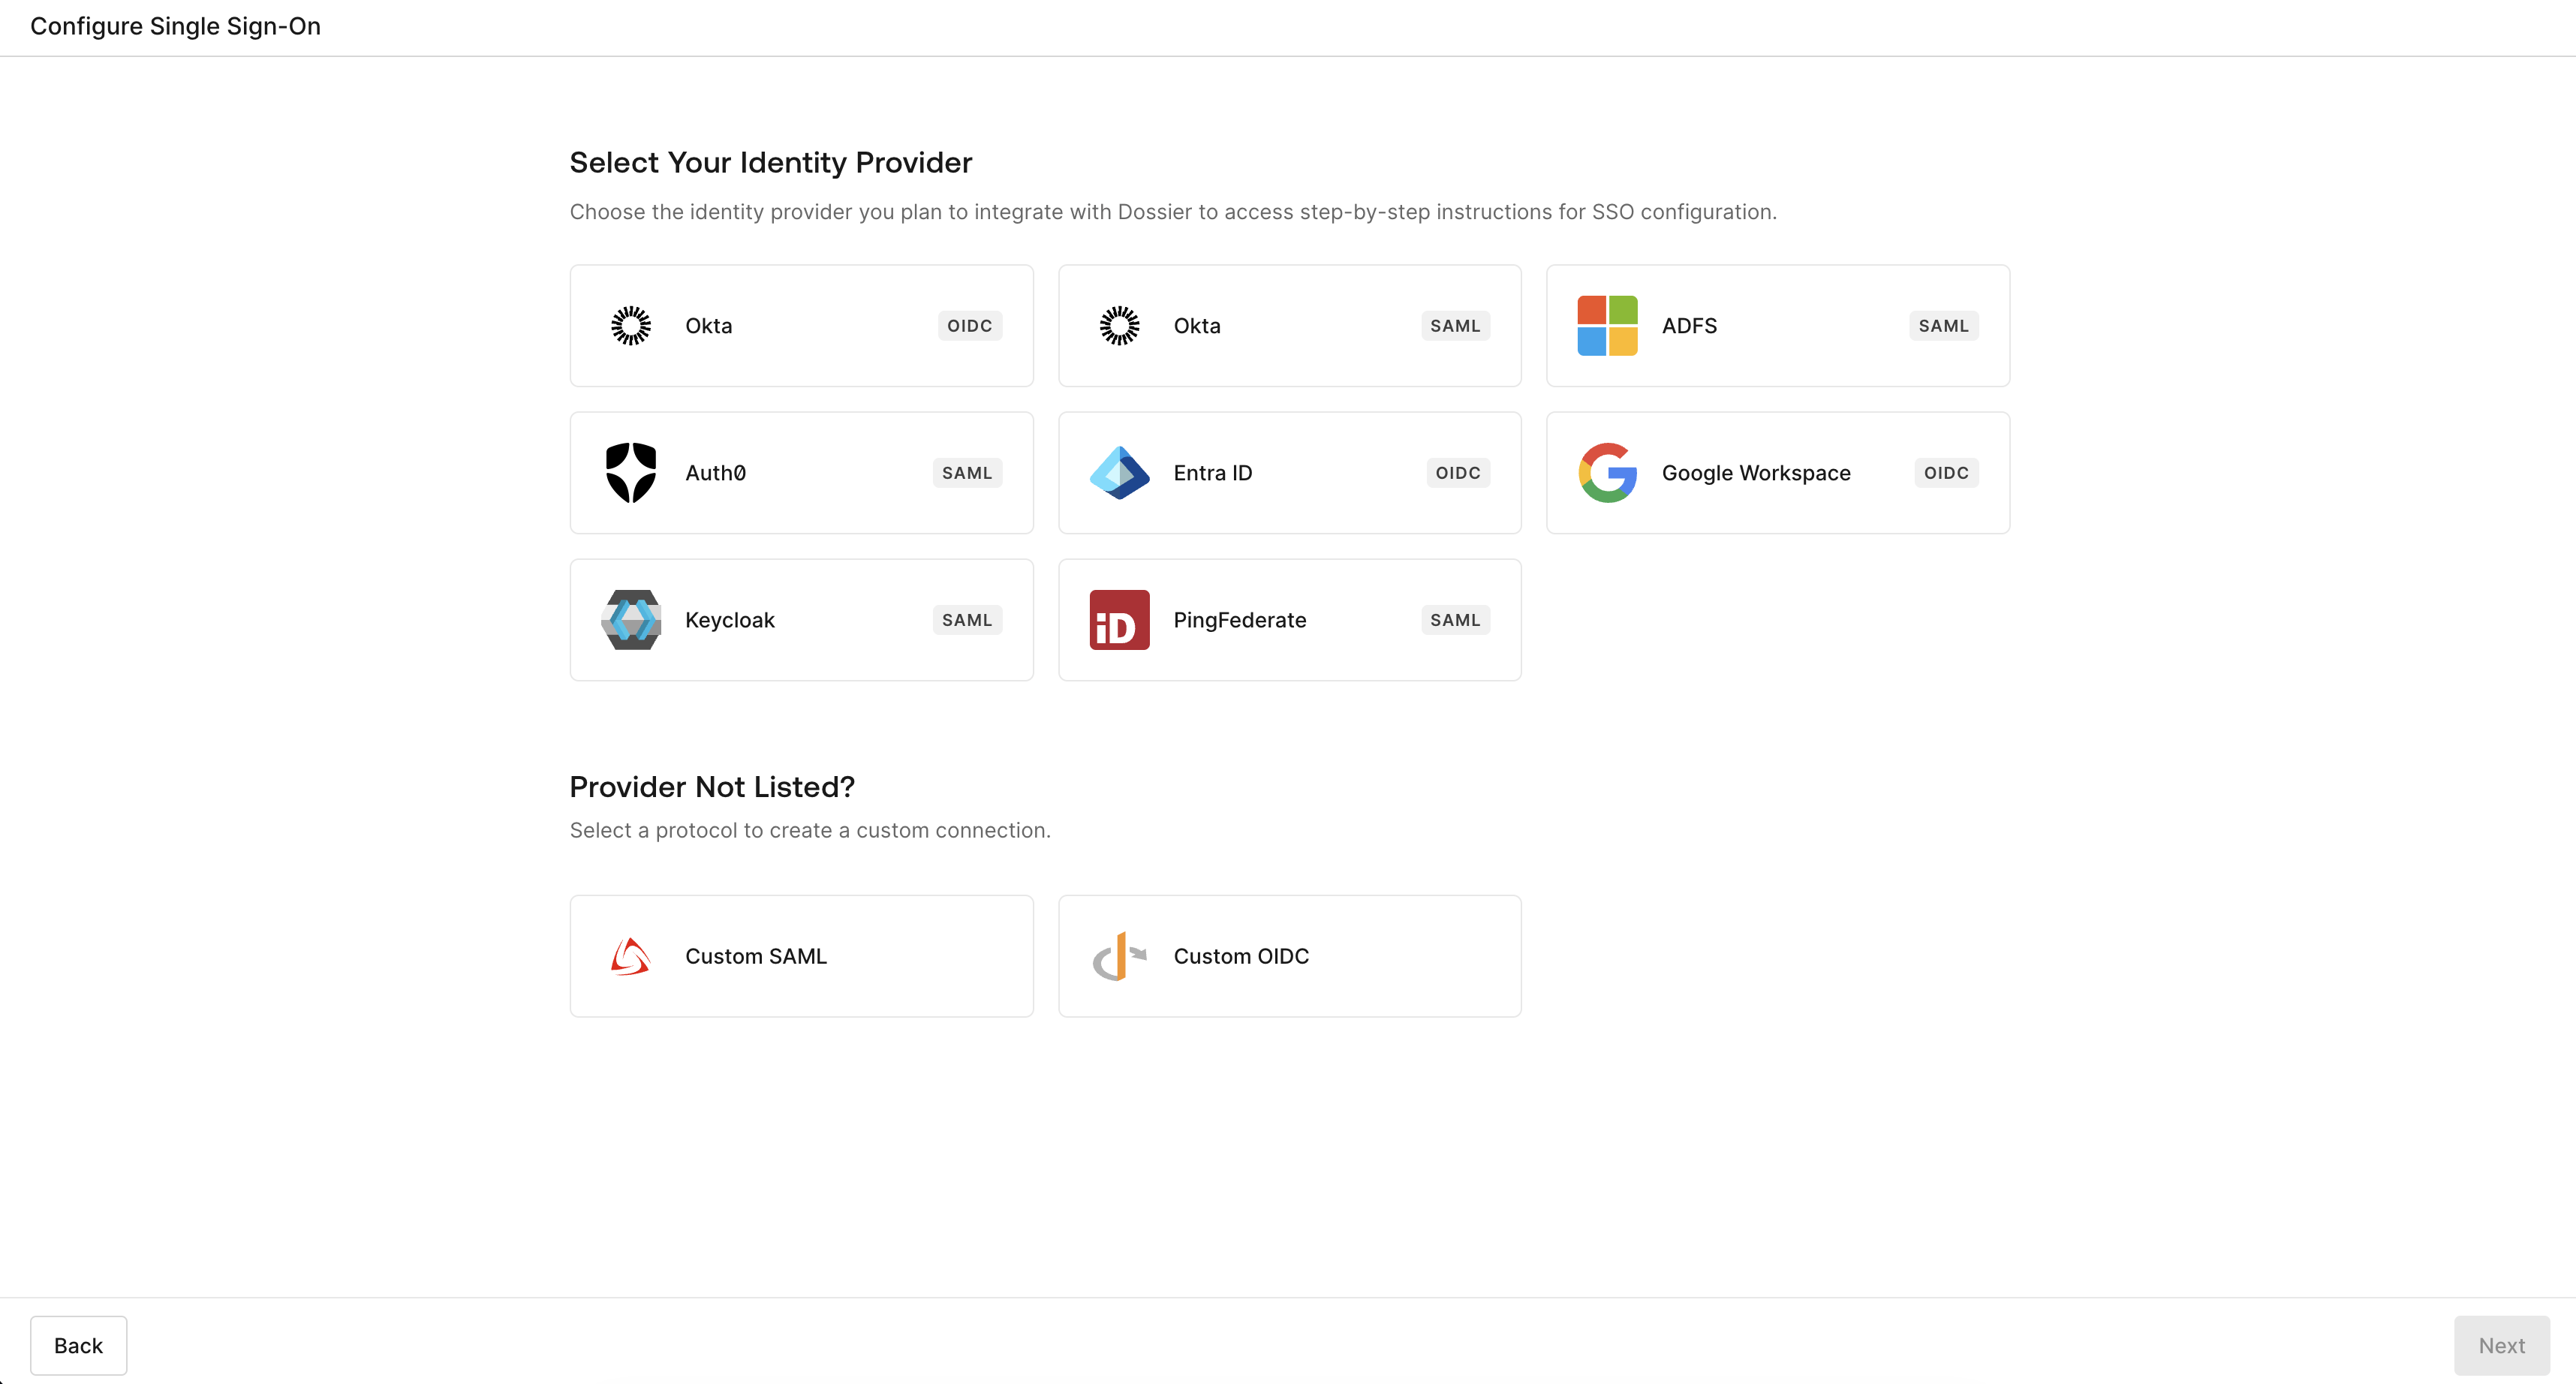Image resolution: width=2576 pixels, height=1384 pixels.
Task: Select the Keycloak provider name
Action: pyautogui.click(x=729, y=620)
